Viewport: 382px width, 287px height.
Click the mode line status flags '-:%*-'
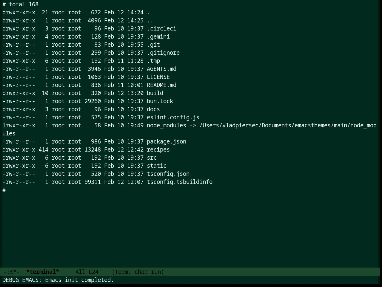[x=12, y=272]
